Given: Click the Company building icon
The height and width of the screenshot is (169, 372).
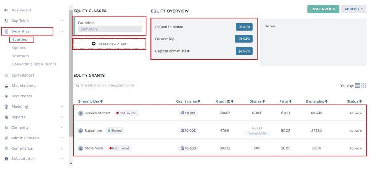Looking at the screenshot, I should click(6, 127).
